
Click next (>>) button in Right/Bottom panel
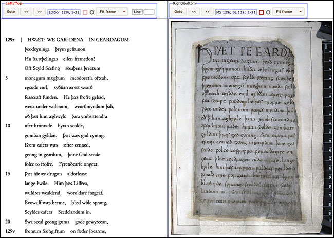click(207, 12)
